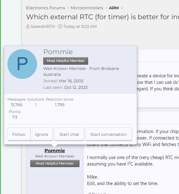This screenshot has height=194, width=179.
Task: Click the Most Helpful Member badge in popup
Action: (x=66, y=61)
